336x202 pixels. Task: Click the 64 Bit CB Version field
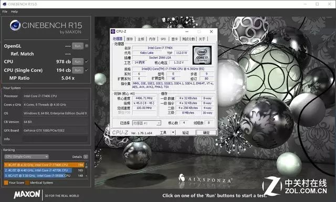pyautogui.click(x=55, y=122)
